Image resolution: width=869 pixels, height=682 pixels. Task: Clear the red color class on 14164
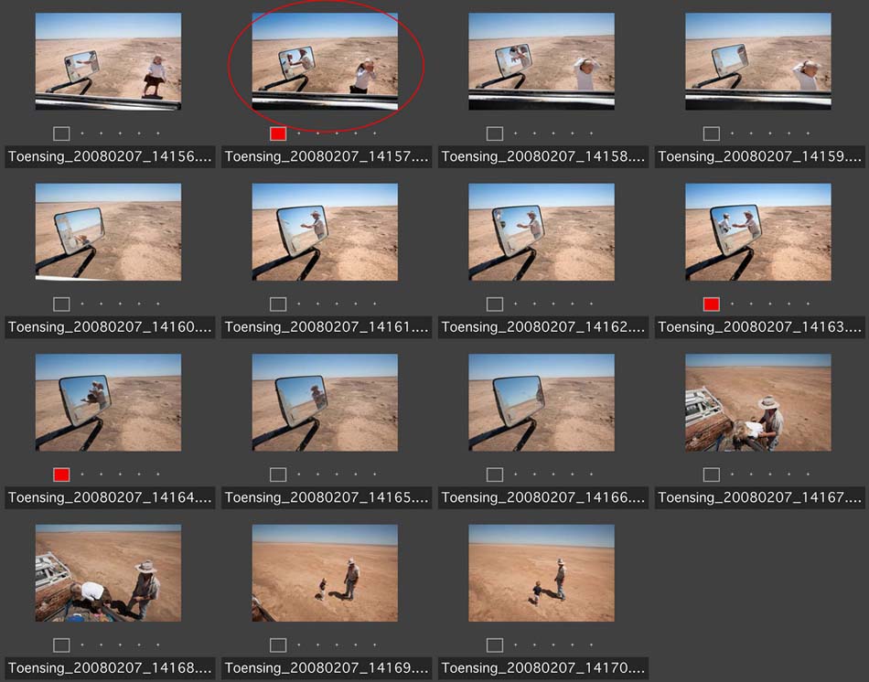tap(61, 474)
